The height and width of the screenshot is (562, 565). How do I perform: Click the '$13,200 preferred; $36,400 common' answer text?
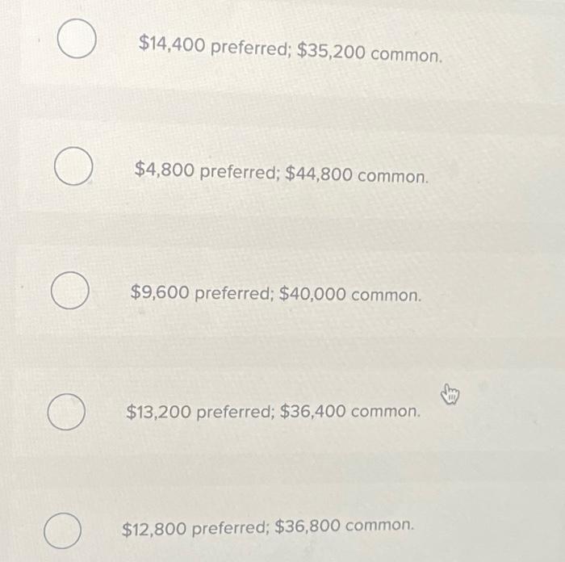click(x=274, y=411)
